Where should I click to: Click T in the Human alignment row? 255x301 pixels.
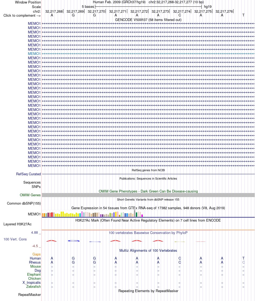click(243, 258)
